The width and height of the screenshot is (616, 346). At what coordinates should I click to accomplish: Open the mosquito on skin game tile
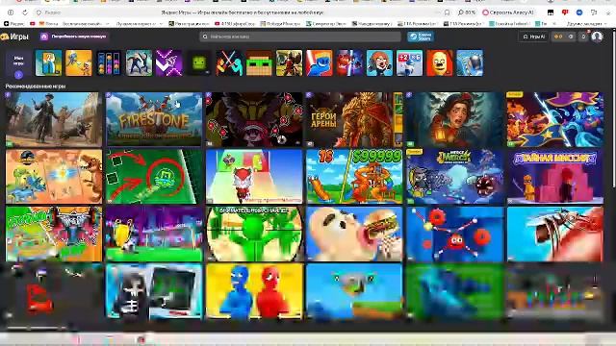pyautogui.click(x=555, y=234)
